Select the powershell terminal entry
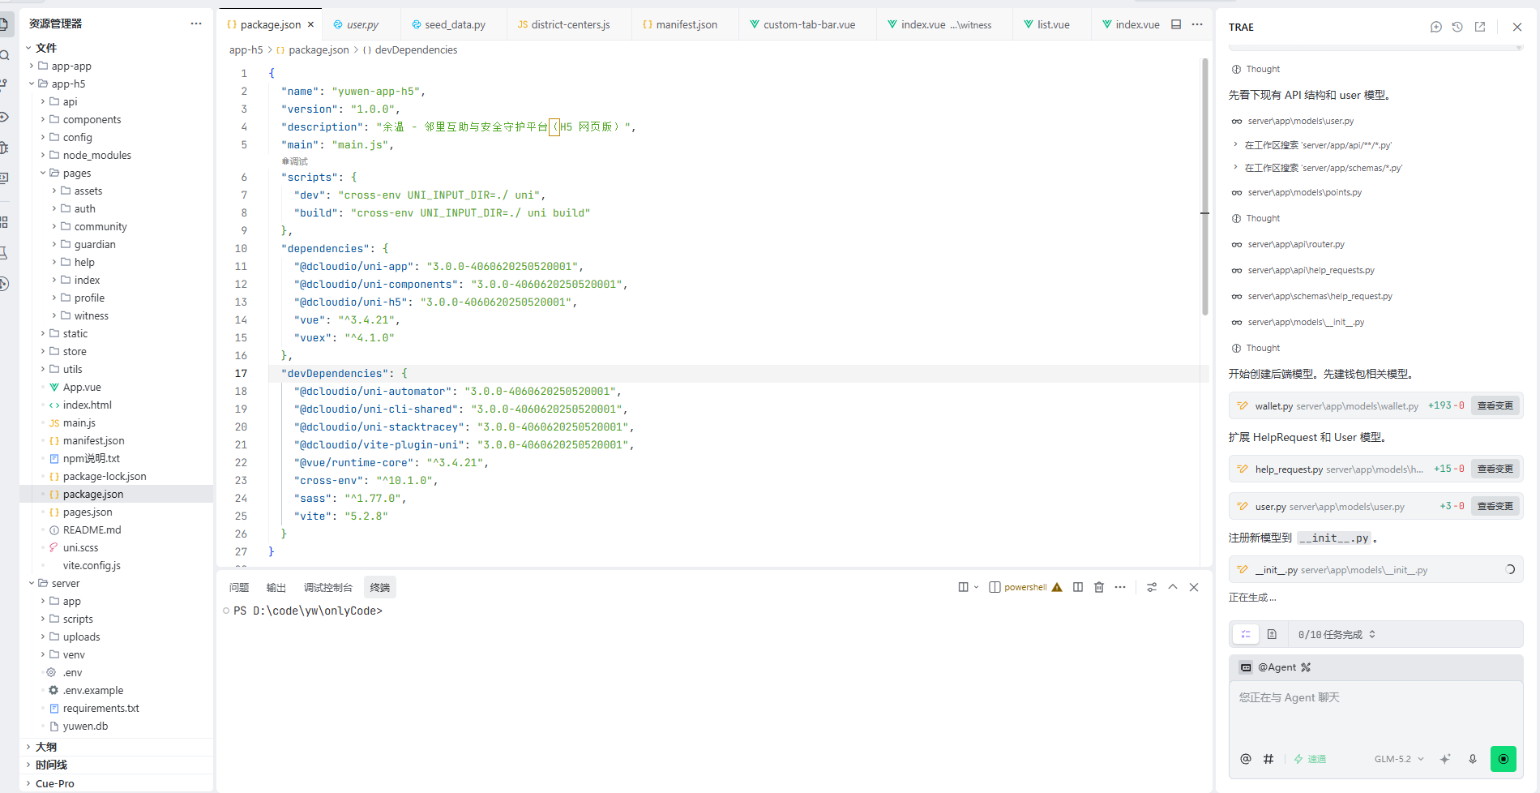Viewport: 1540px width, 793px height. [1025, 587]
